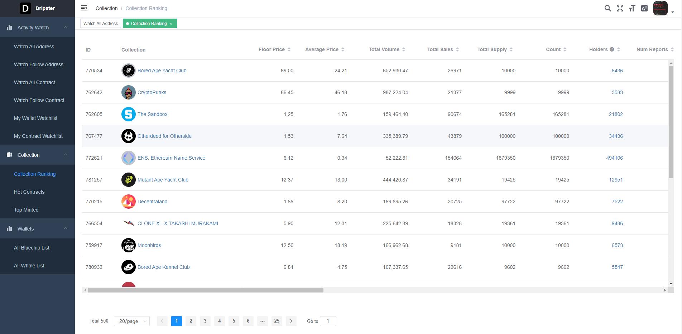Collapse the Collection sidebar section

point(66,155)
